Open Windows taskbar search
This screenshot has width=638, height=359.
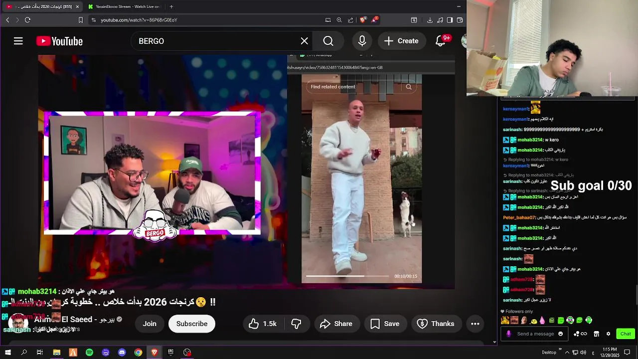pyautogui.click(x=24, y=353)
